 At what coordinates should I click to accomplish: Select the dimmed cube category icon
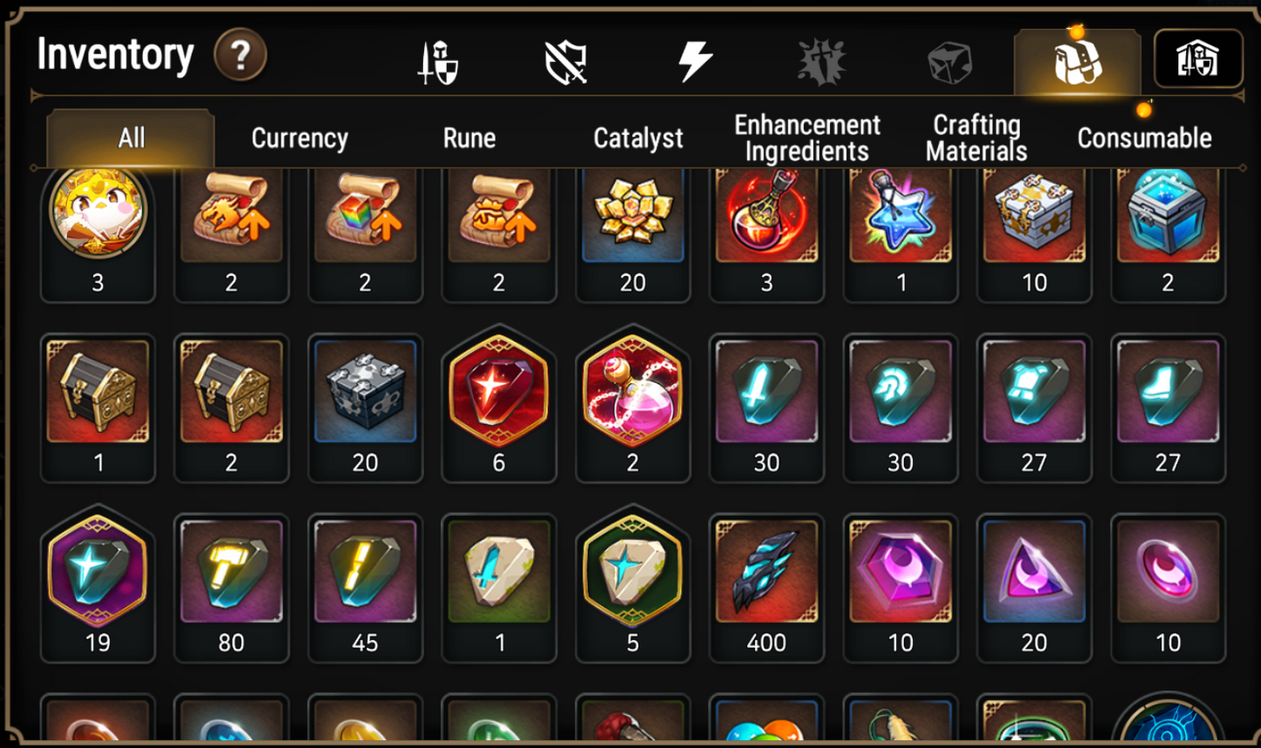(x=949, y=63)
